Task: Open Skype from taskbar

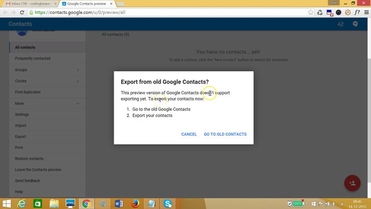Action: point(168,204)
